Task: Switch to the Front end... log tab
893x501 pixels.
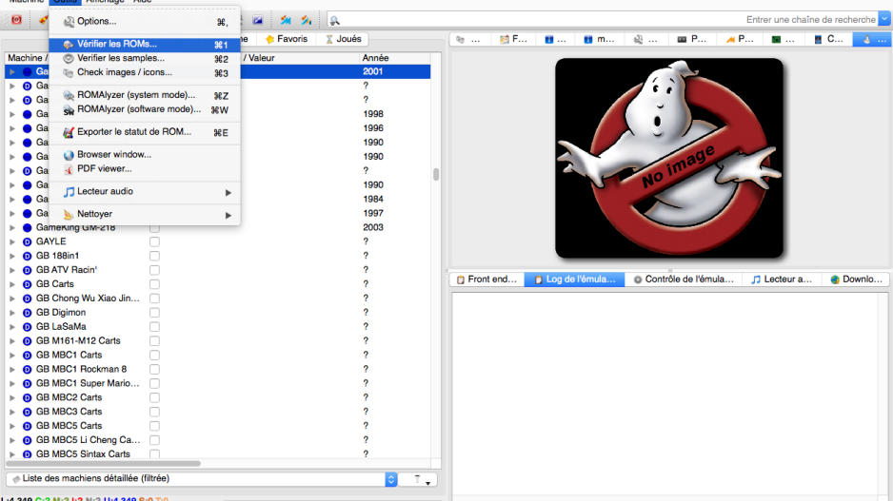Action: coord(486,279)
